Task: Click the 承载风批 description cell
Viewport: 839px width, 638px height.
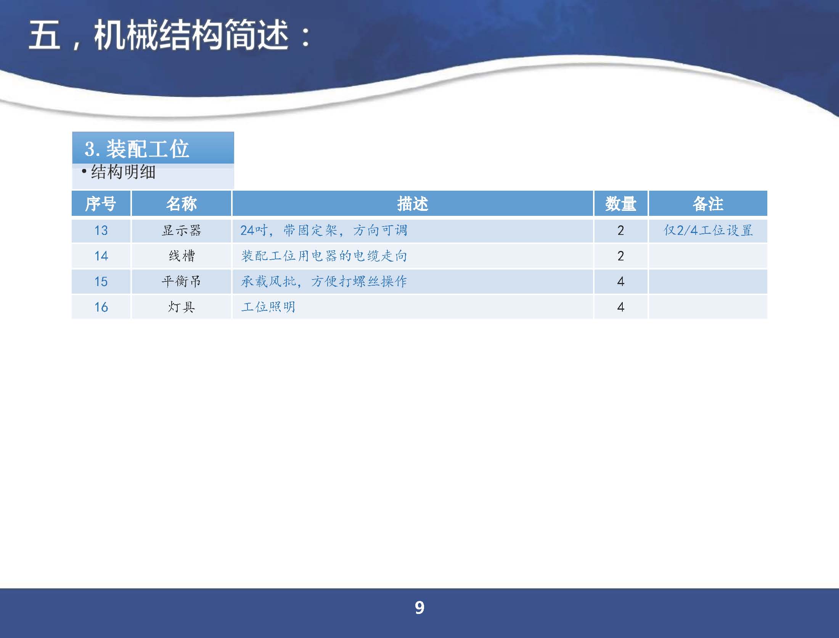Action: tap(323, 281)
